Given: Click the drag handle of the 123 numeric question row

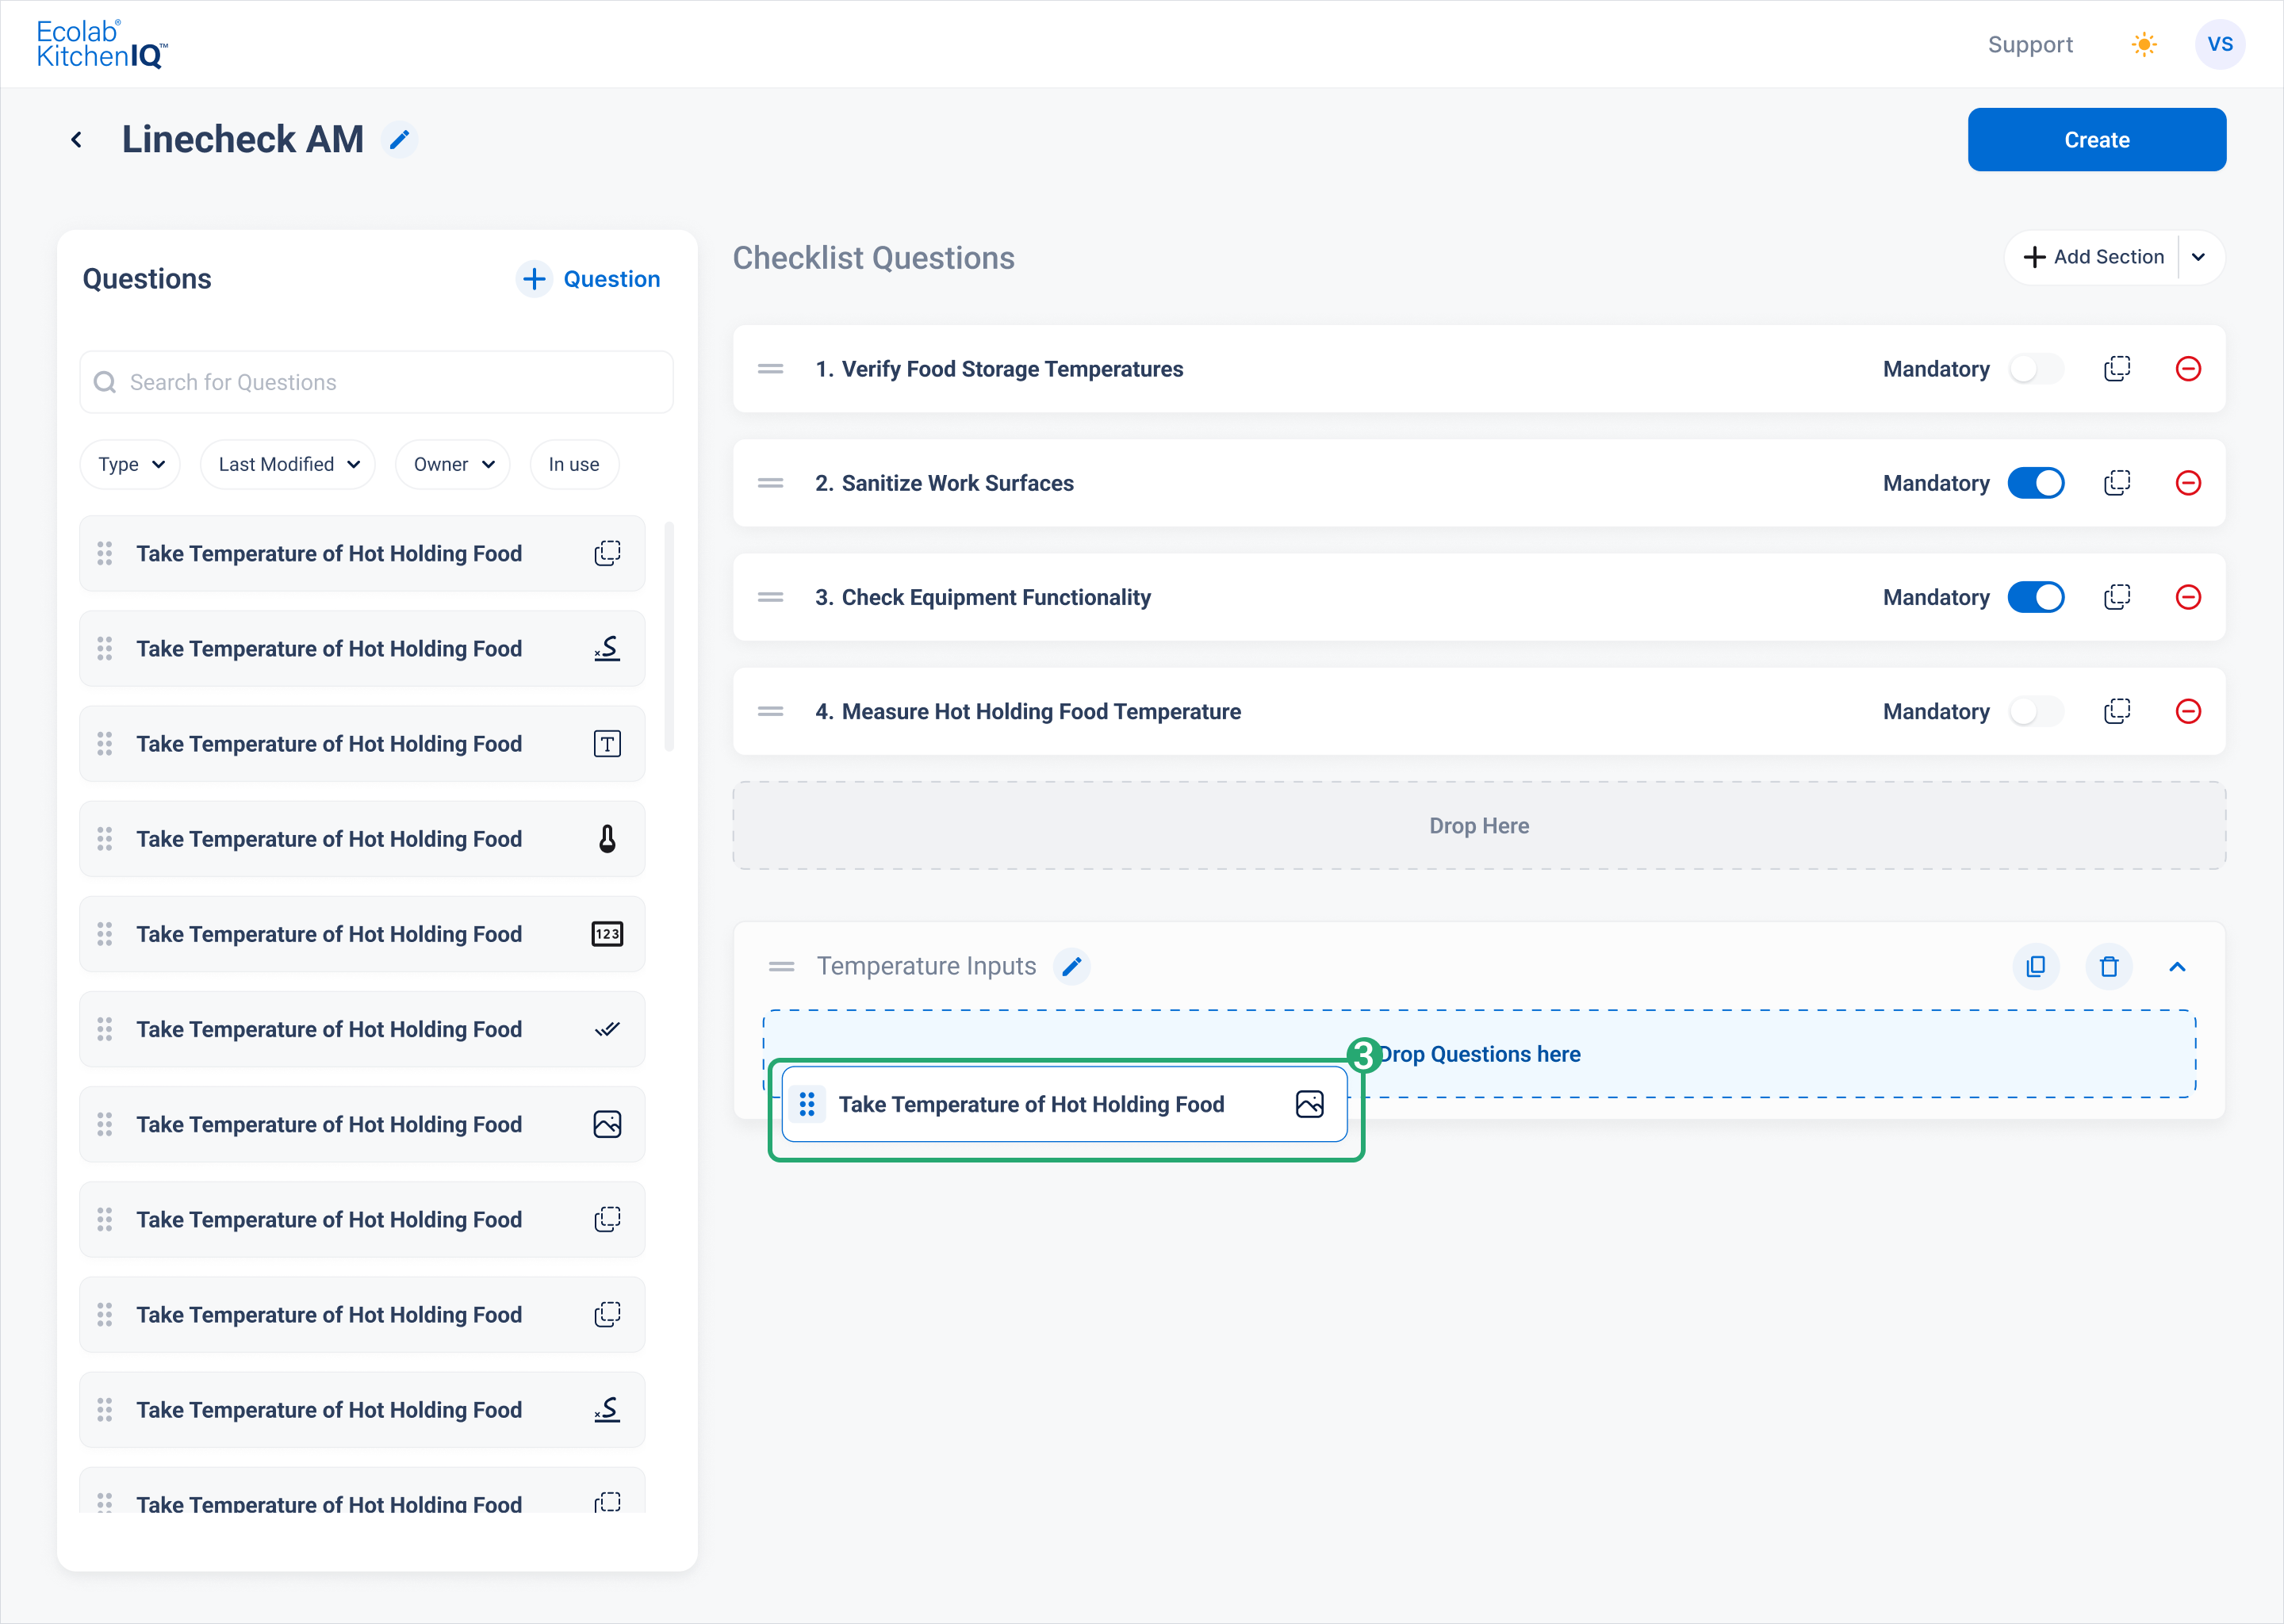Looking at the screenshot, I should (104, 934).
